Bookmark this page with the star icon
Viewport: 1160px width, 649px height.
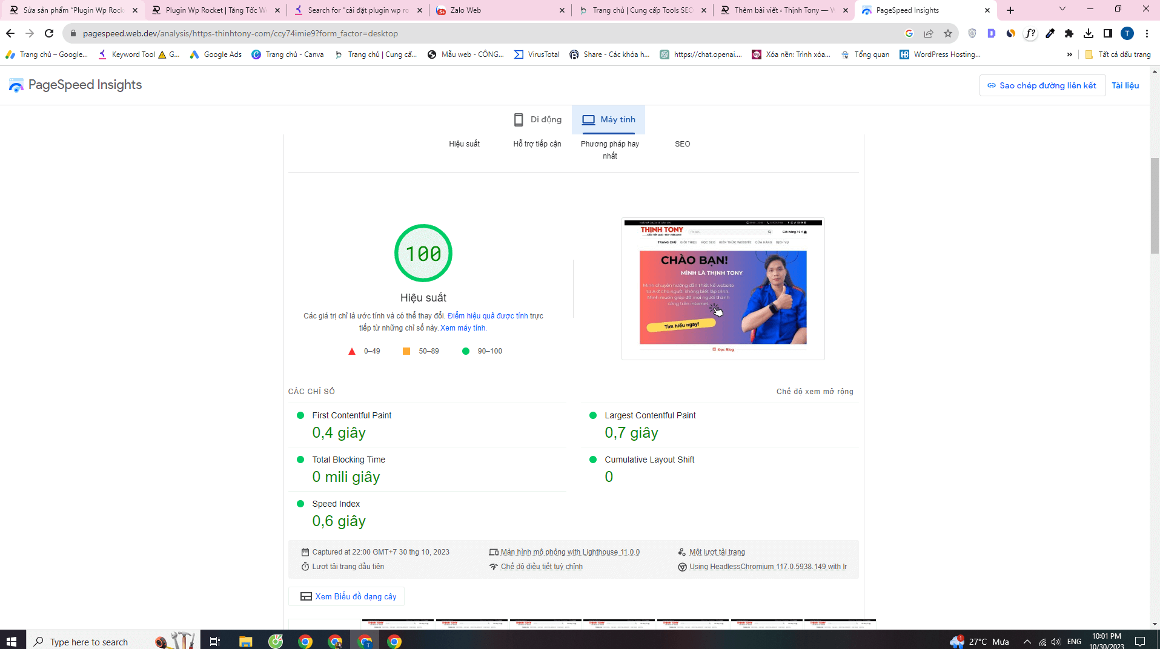tap(948, 33)
